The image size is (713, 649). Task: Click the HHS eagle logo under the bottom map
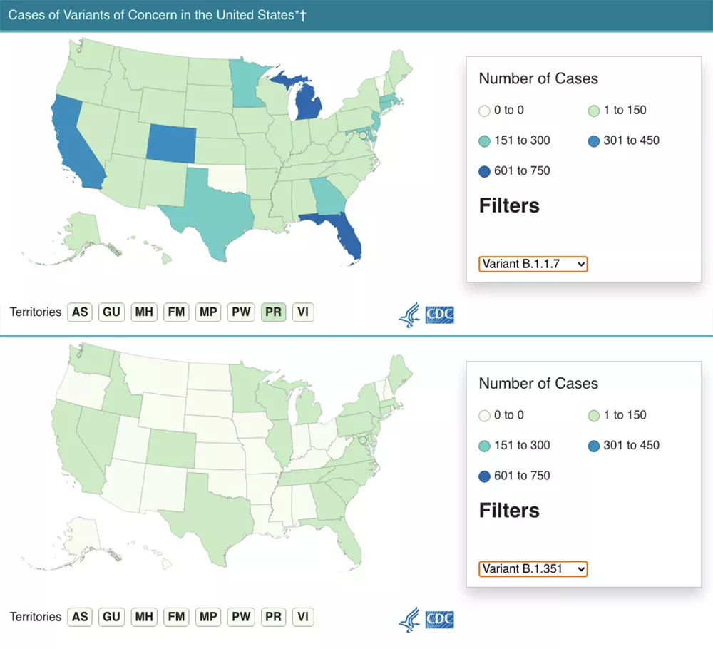[x=409, y=620]
